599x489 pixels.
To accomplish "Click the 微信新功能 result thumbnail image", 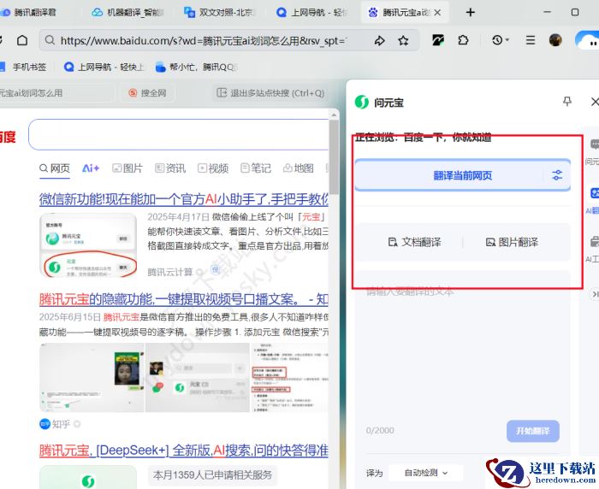I will pyautogui.click(x=88, y=245).
